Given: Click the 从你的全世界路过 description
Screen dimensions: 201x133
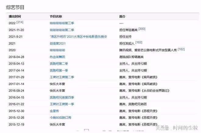Looking at the screenshot, I should point(144,91).
